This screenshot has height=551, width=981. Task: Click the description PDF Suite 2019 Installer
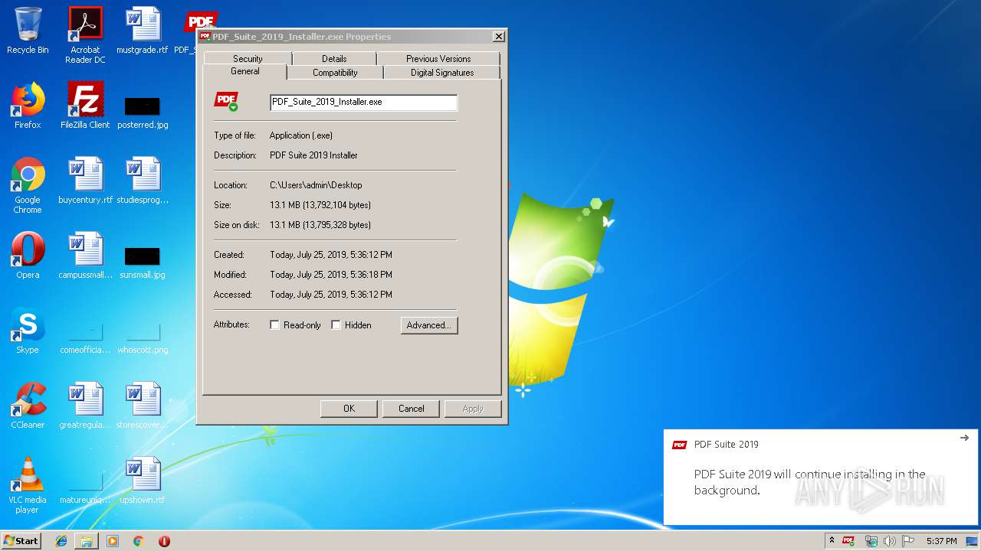coord(313,155)
